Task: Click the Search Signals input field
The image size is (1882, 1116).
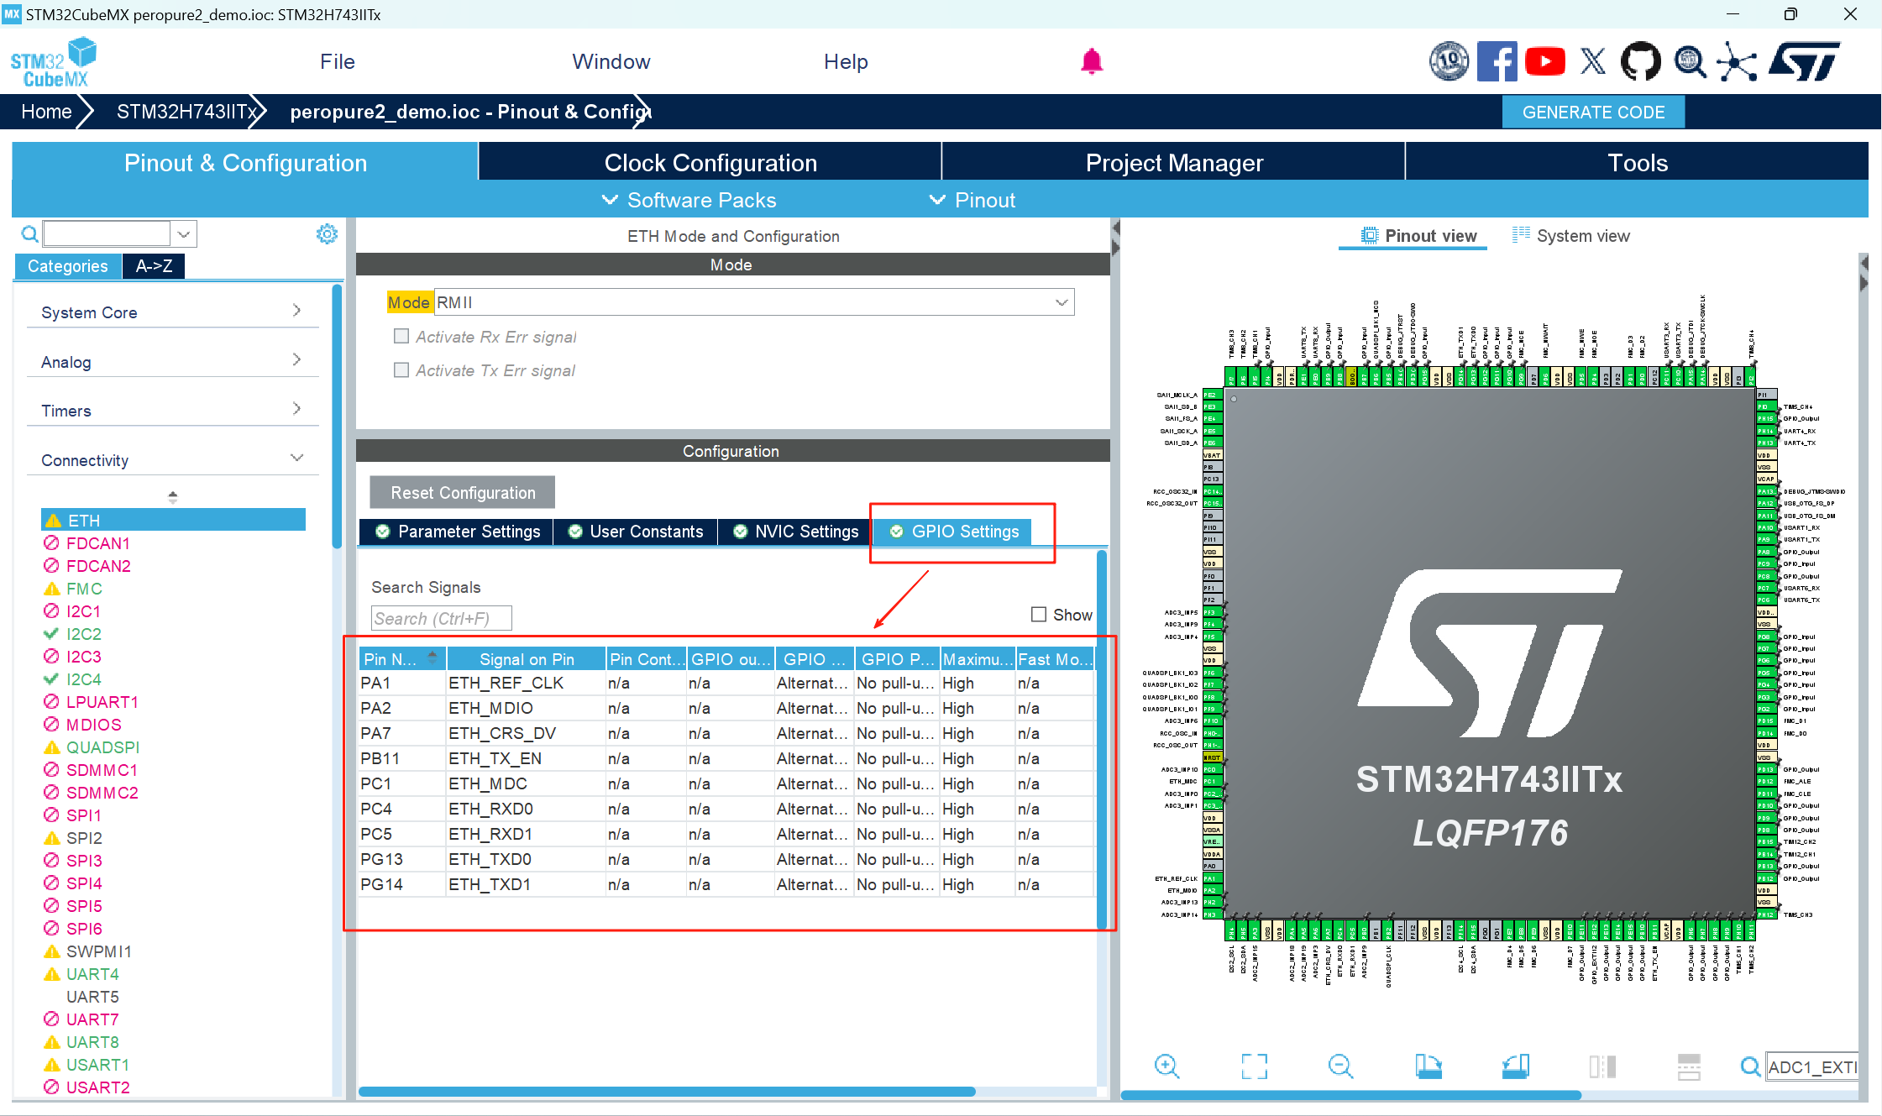Action: click(441, 619)
